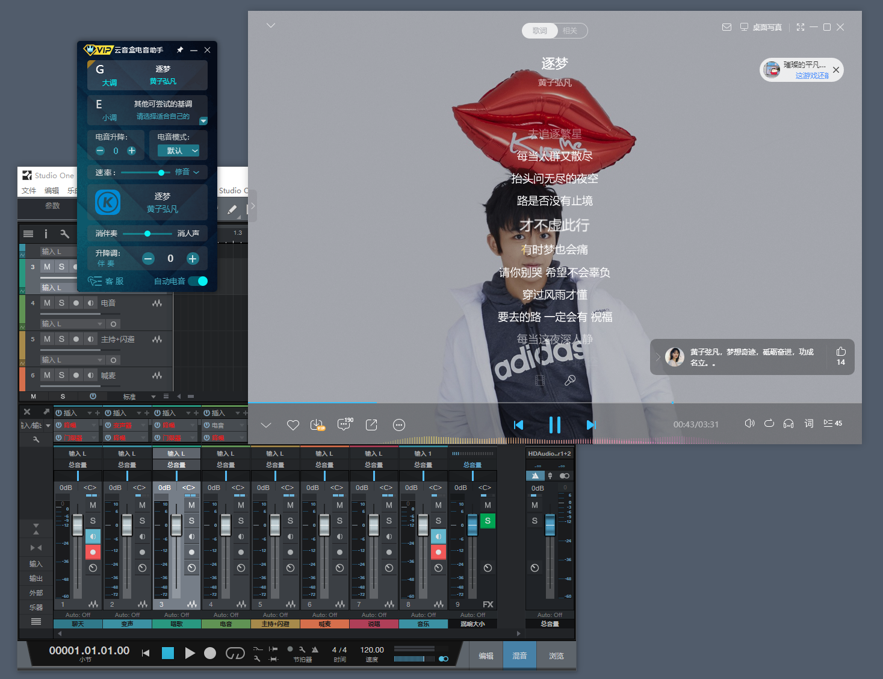Click the 消伴奏 / 消人声 slider handle
This screenshot has width=883, height=679.
pos(147,234)
